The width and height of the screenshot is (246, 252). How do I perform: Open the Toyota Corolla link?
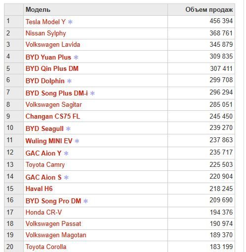coord(46,247)
